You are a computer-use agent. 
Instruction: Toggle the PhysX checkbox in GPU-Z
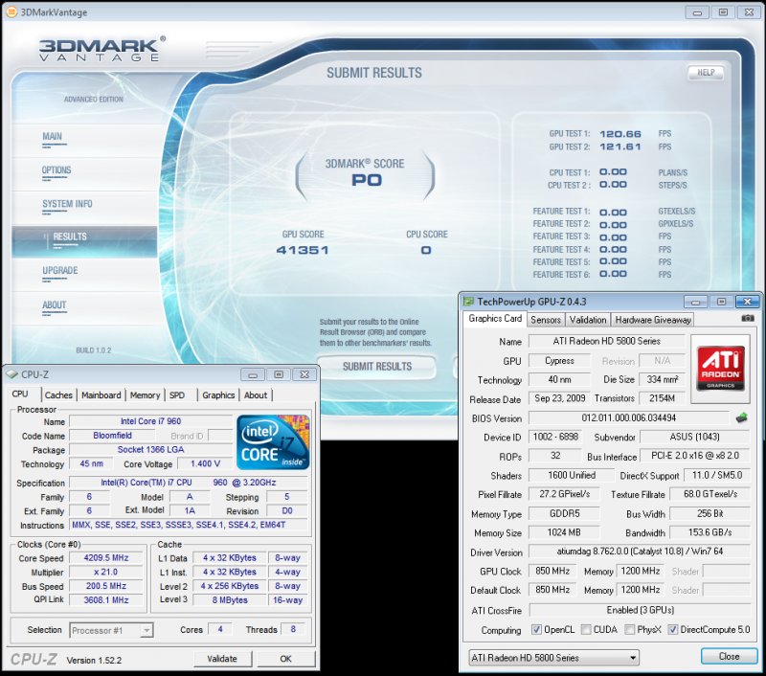click(630, 630)
